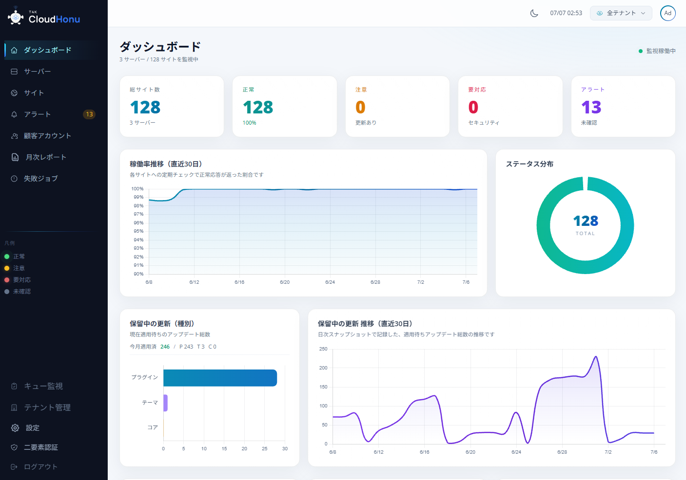Click the P 243 count text
The image size is (686, 480).
[186, 347]
